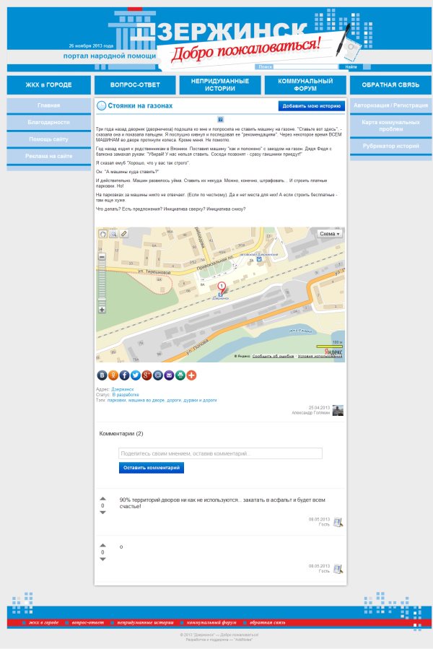Go to Главная in left sidebar
This screenshot has width=433, height=649.
pyautogui.click(x=49, y=105)
